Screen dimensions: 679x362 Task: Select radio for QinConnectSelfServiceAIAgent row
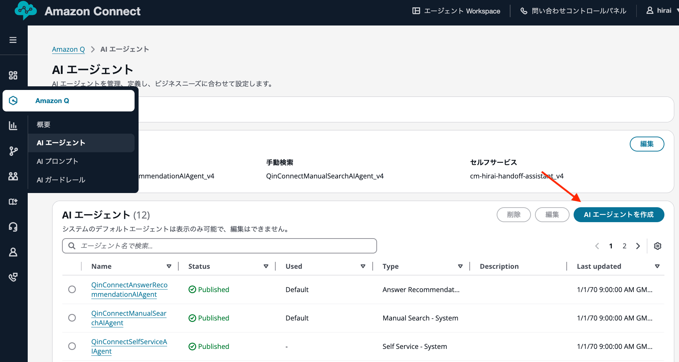pos(72,346)
